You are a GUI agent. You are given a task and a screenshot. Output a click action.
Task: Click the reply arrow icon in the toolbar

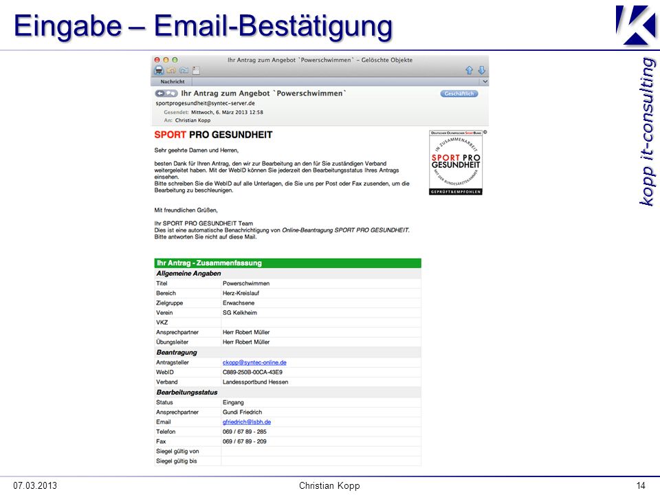click(x=171, y=70)
